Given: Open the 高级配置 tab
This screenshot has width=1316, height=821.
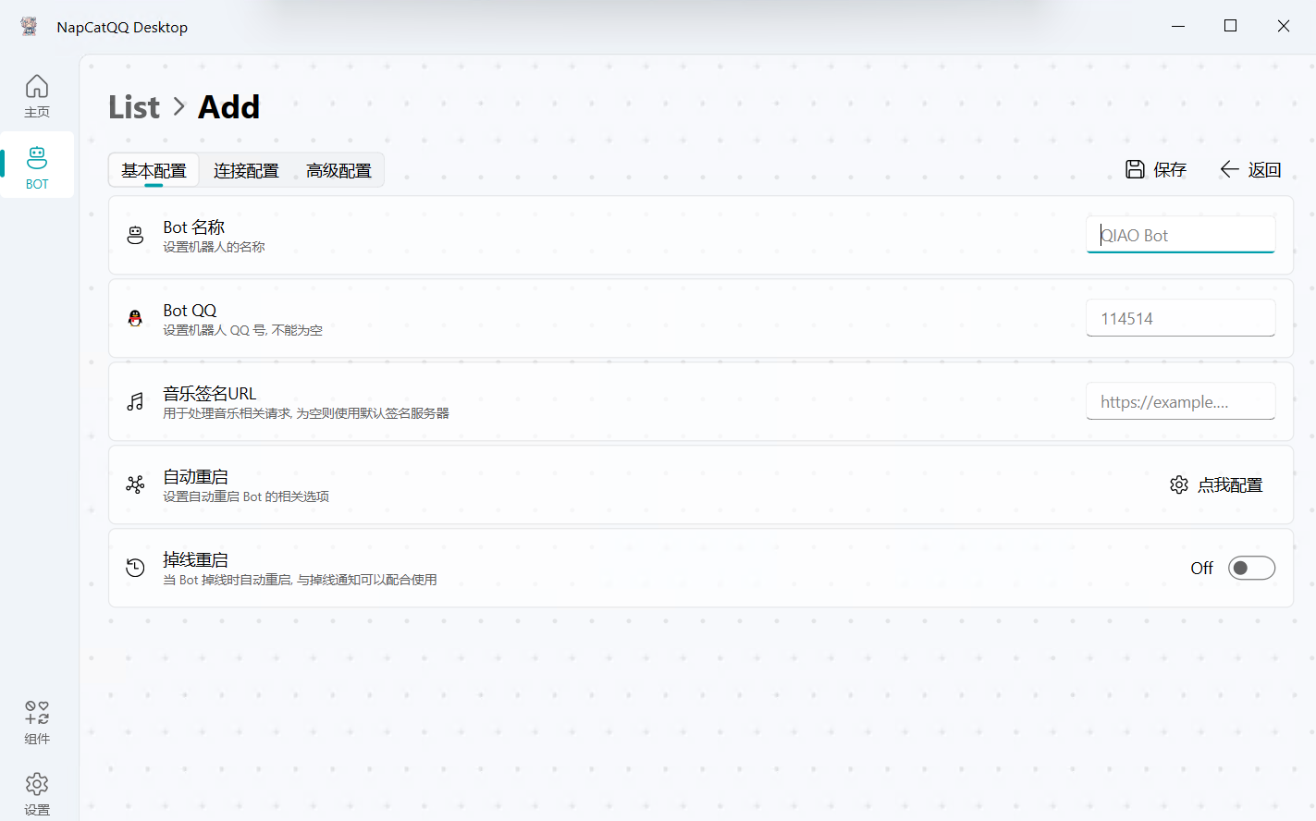Looking at the screenshot, I should coord(337,170).
